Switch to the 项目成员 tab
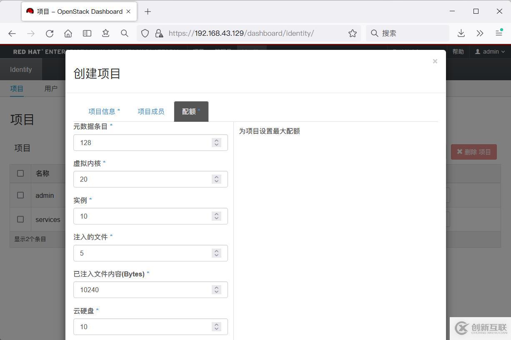This screenshot has width=511, height=340. 151,111
